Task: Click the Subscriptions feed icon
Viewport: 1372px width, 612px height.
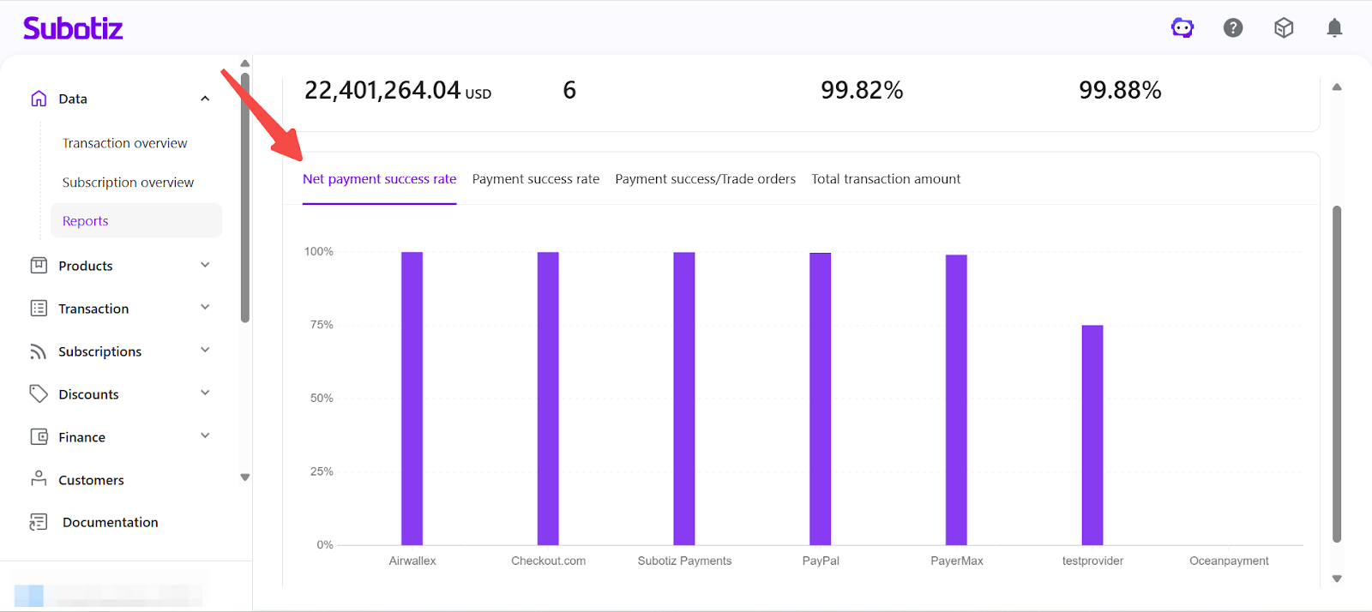Action: (39, 351)
